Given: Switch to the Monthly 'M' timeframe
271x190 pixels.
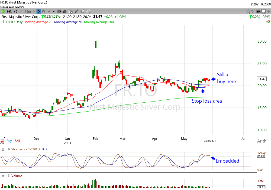Looking at the screenshot, I should (49, 12).
